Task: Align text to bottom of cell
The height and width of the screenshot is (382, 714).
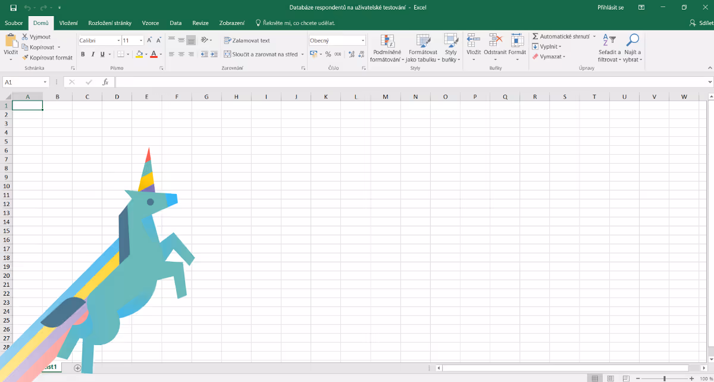Action: click(191, 40)
